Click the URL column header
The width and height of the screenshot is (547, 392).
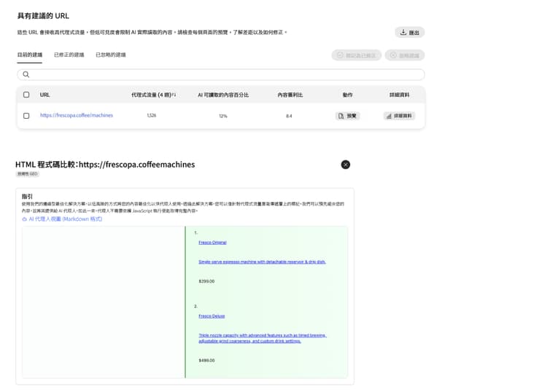coord(44,95)
